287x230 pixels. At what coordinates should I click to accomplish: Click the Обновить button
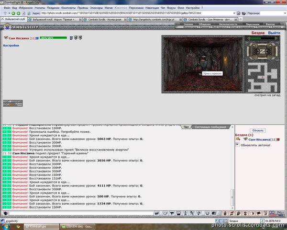(x=258, y=130)
